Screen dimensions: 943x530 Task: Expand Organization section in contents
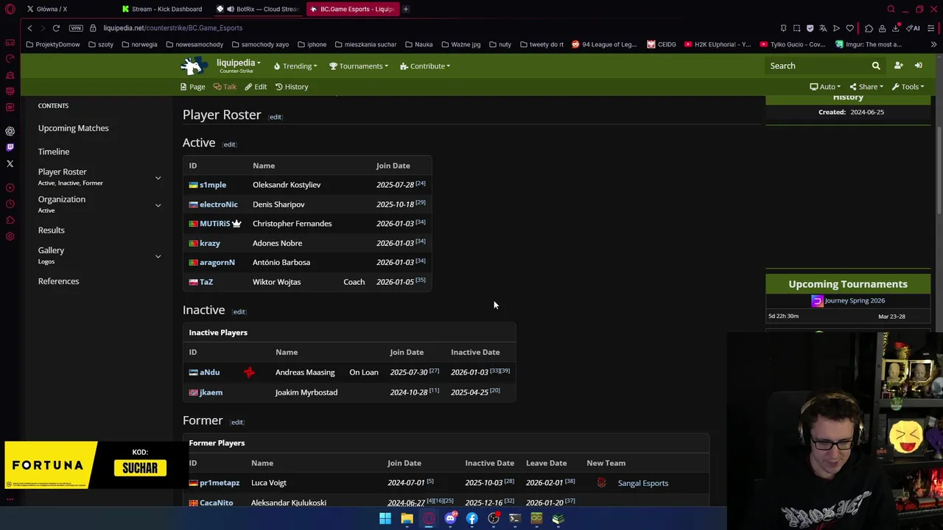[158, 205]
